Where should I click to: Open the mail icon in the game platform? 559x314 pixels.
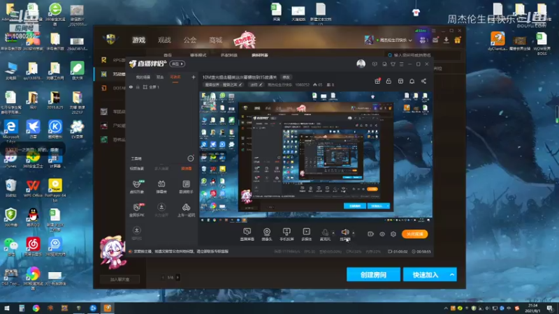tap(435, 40)
